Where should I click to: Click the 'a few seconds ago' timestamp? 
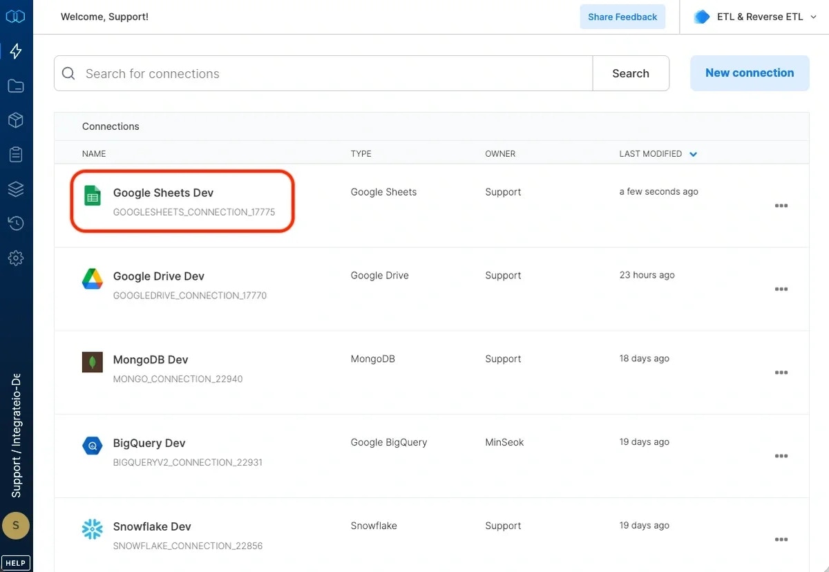tap(659, 191)
